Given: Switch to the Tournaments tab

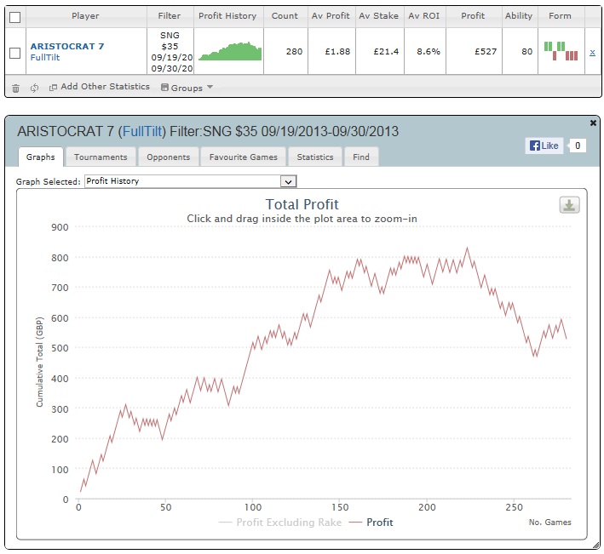Looking at the screenshot, I should [101, 157].
